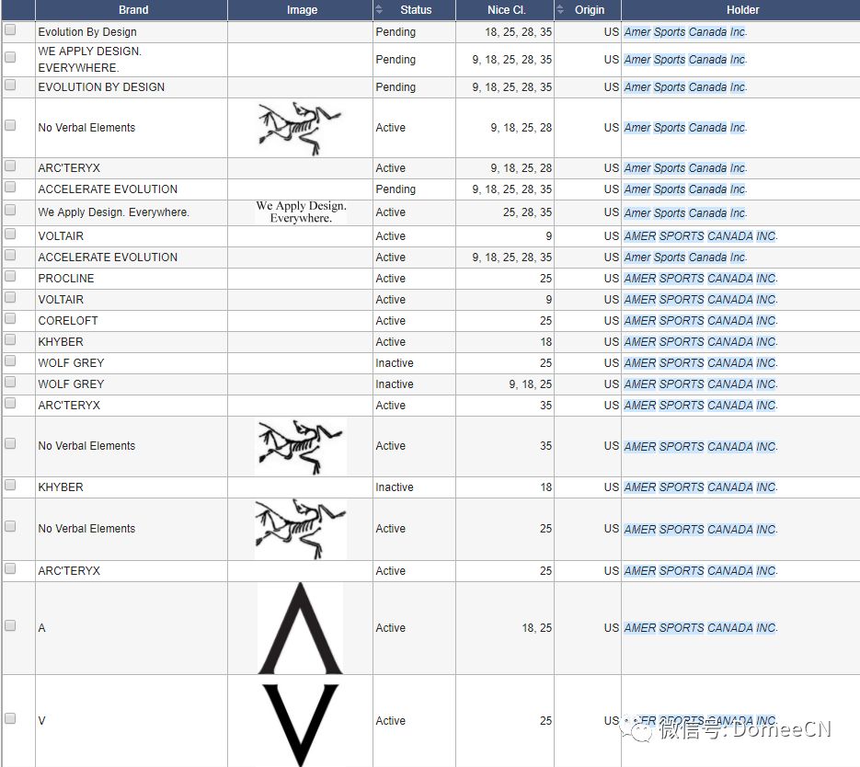Open AMER SPORTS CANADA INC. link for PROCLINE
Image resolution: width=860 pixels, height=767 pixels.
700,279
